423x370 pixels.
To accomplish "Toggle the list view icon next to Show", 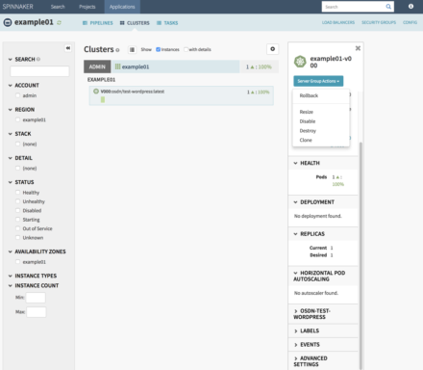I will pos(132,49).
